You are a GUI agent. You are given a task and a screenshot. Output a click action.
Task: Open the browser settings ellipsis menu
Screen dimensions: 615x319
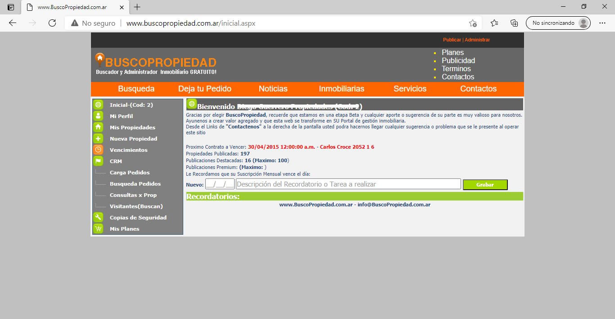602,23
